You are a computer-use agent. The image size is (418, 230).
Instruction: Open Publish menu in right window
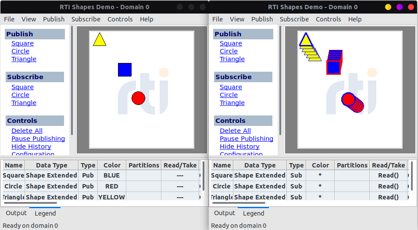(x=262, y=19)
